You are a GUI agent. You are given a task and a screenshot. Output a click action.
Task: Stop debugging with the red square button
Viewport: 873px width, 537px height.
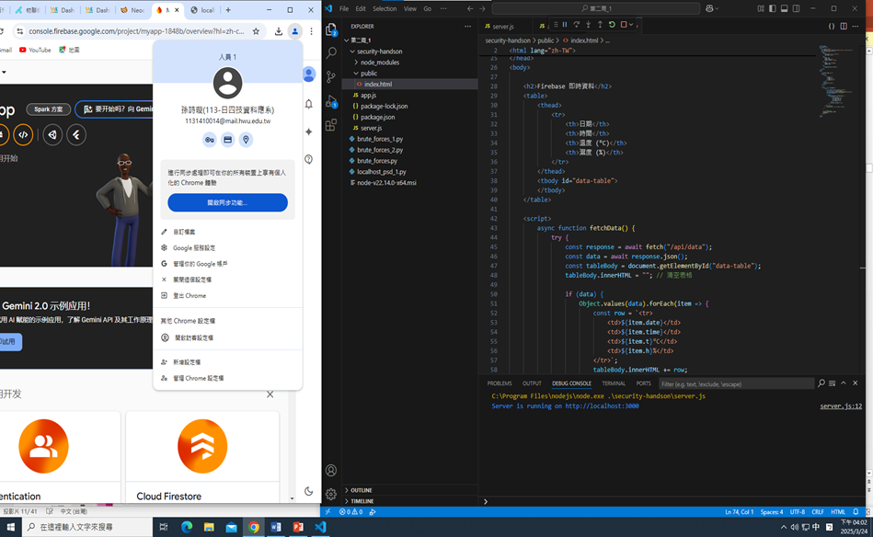(624, 25)
